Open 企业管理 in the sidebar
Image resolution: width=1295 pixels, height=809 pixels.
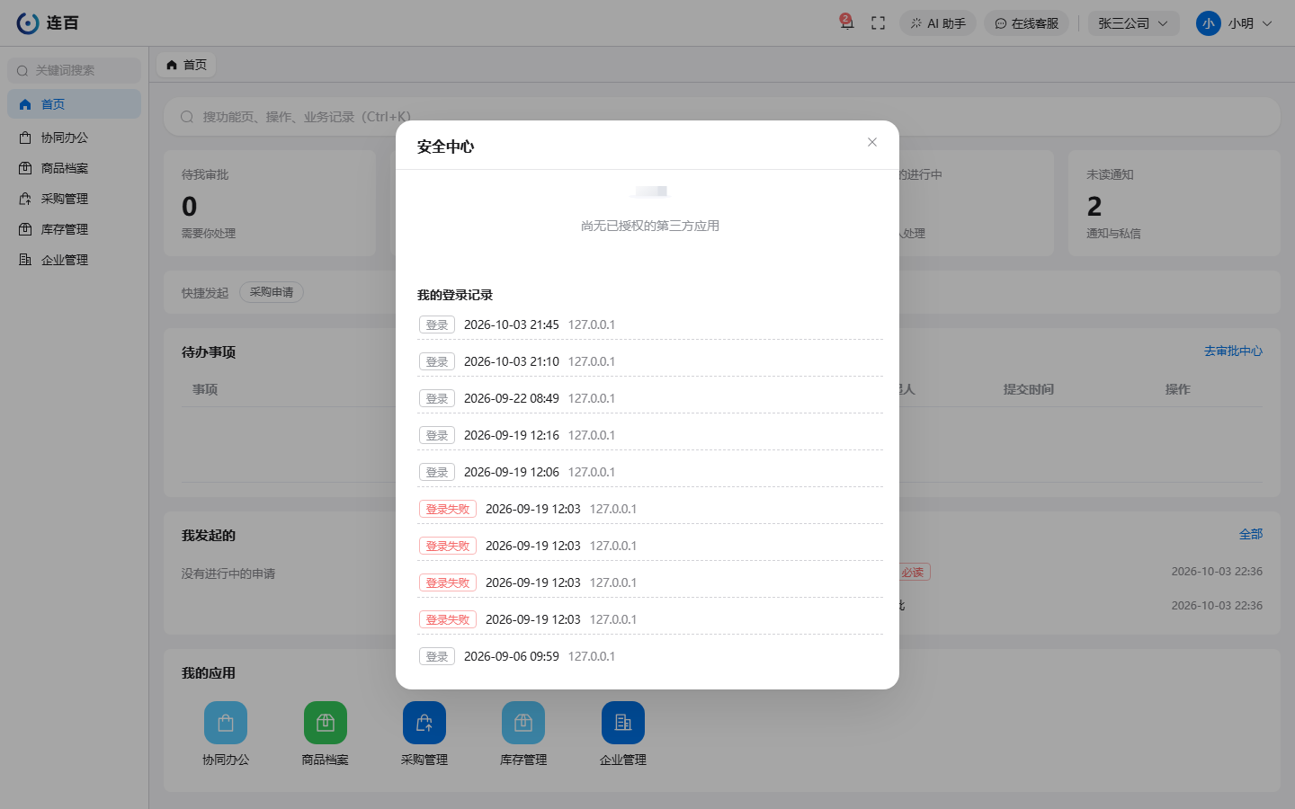click(75, 260)
